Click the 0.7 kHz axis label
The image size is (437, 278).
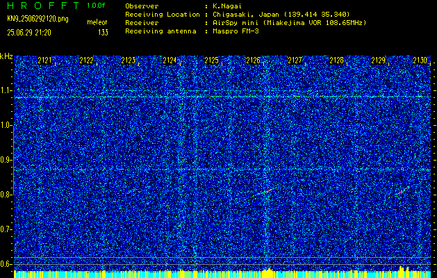[6, 229]
